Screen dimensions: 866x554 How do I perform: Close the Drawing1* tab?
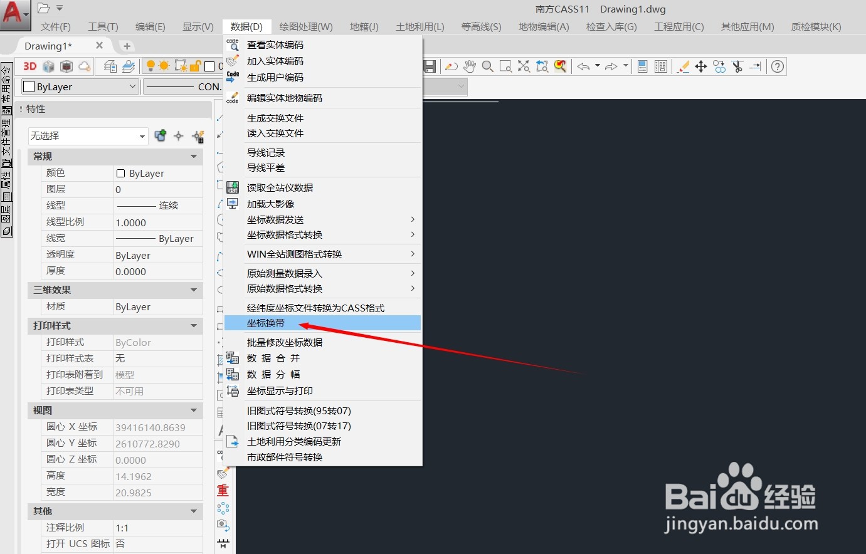click(100, 45)
